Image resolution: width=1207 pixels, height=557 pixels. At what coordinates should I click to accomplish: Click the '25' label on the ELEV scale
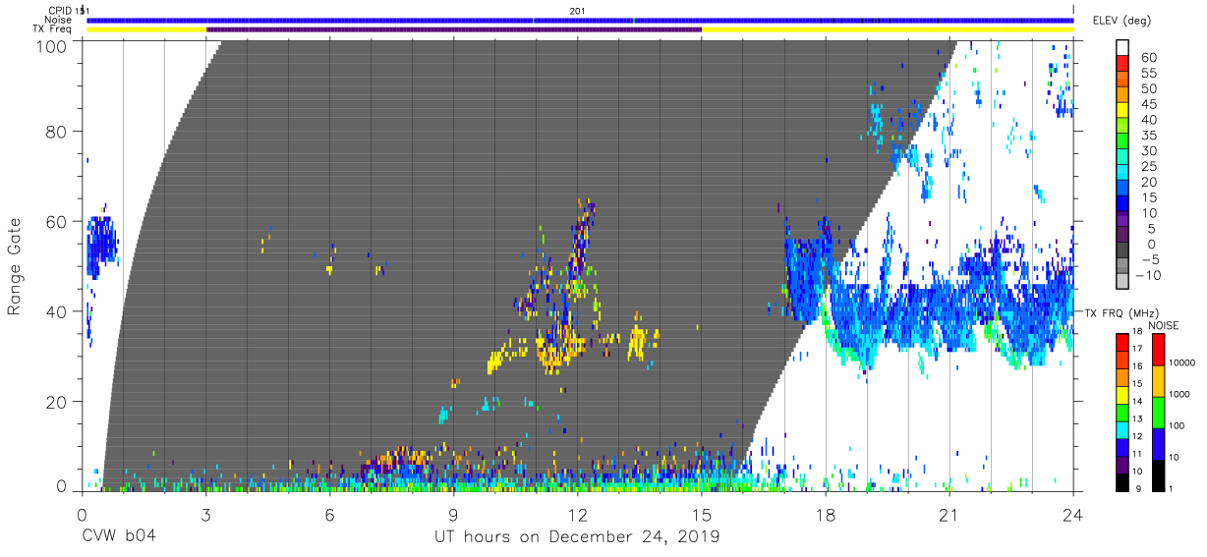[1148, 167]
